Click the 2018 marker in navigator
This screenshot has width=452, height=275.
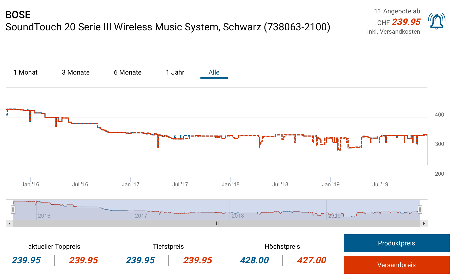pos(238,216)
